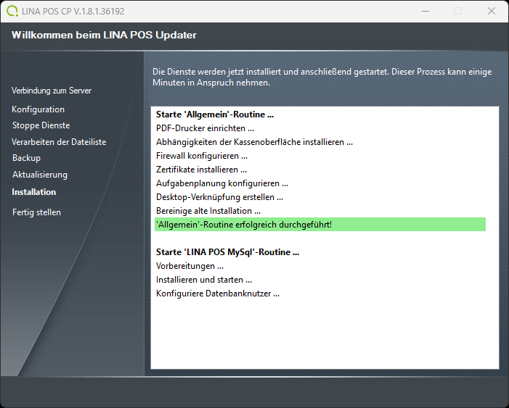Click the window title 'LINA POS CP V.1.8.1.36192'
The image size is (509, 408).
pos(73,12)
